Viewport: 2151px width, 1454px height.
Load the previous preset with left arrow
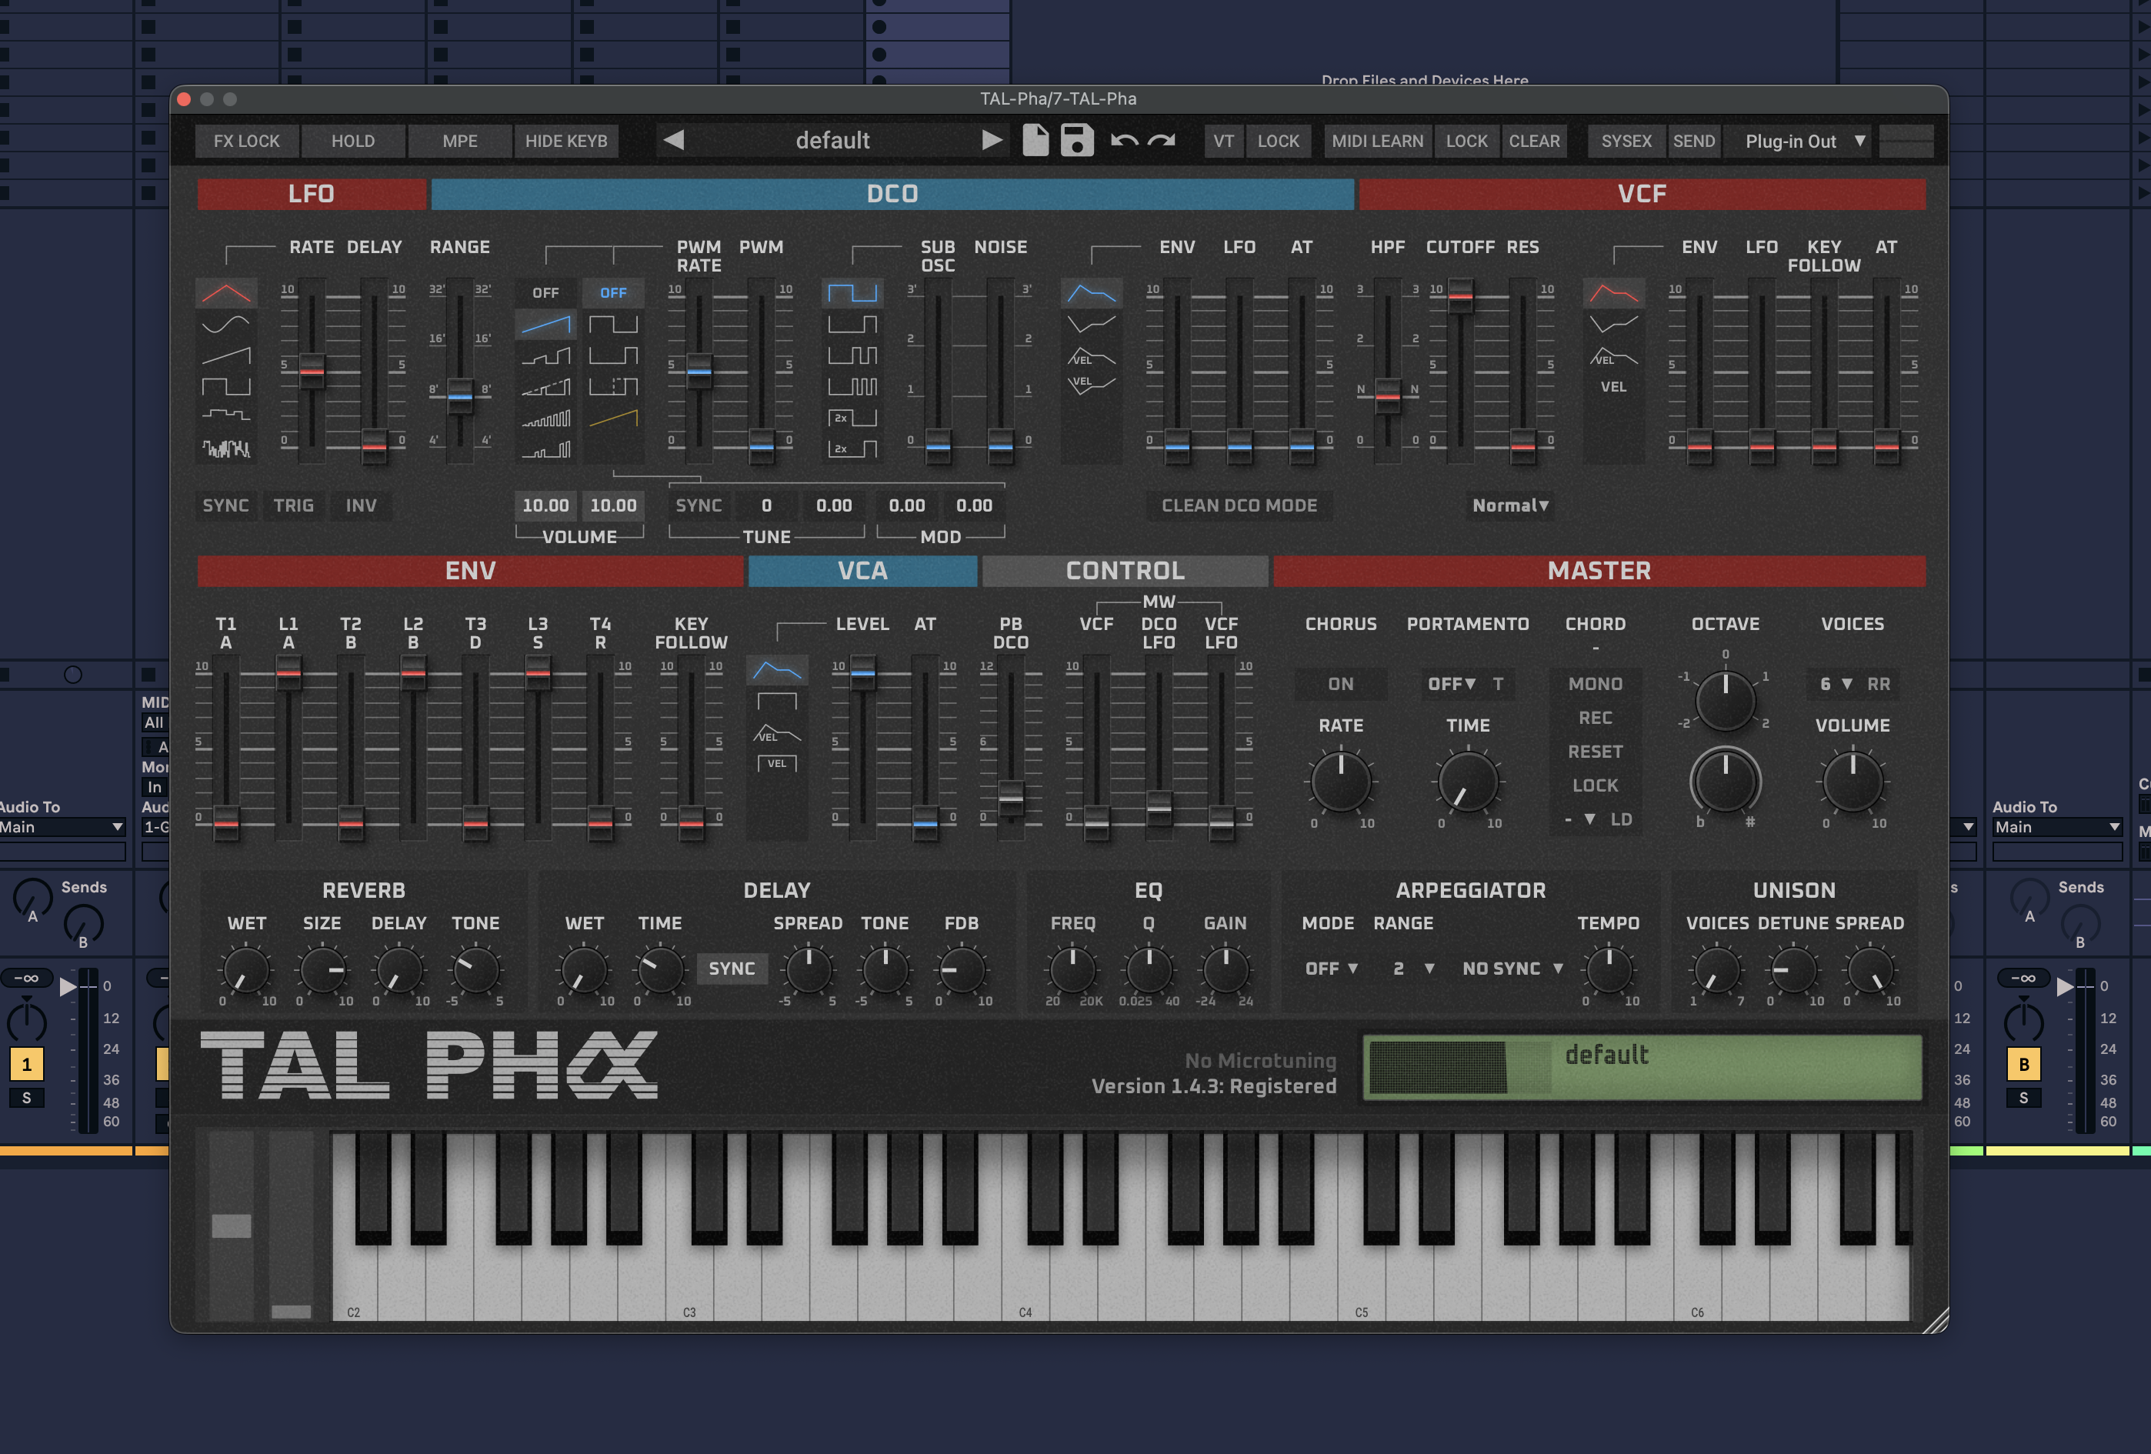pyautogui.click(x=674, y=141)
